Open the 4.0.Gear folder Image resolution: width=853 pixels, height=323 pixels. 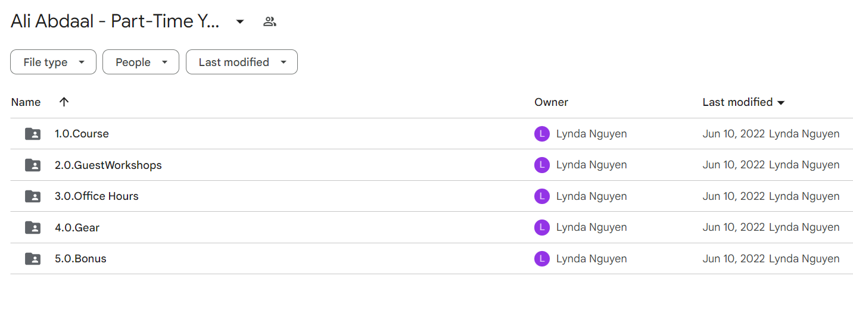77,227
